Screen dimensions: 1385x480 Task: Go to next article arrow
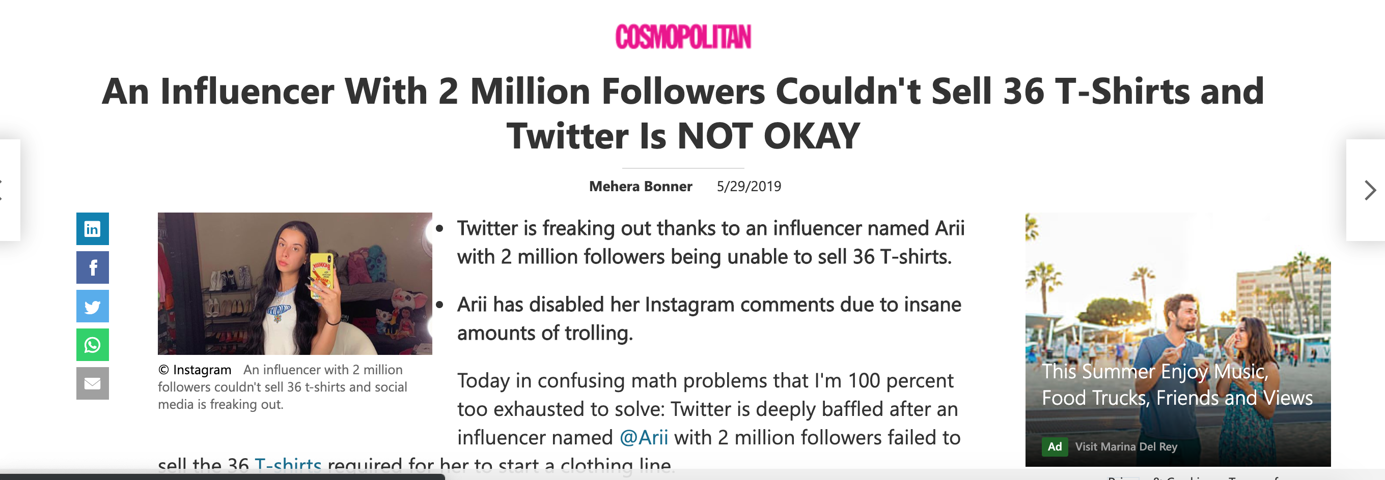1369,190
